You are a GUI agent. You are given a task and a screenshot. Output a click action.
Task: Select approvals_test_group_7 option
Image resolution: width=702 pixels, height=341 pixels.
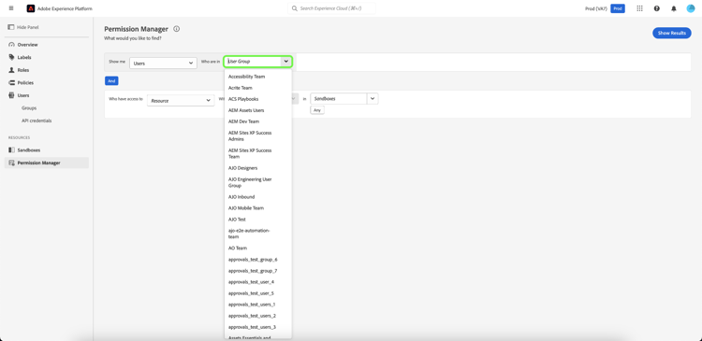click(x=258, y=271)
